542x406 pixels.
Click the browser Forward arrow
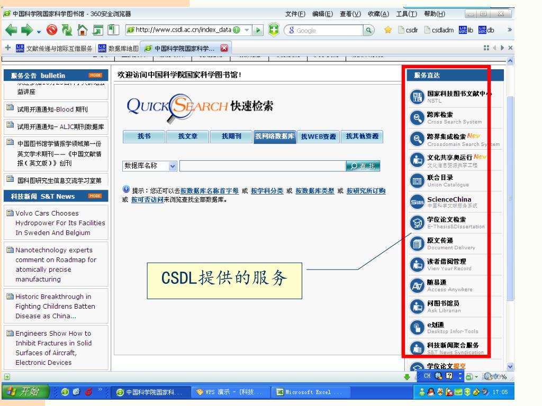pyautogui.click(x=27, y=30)
